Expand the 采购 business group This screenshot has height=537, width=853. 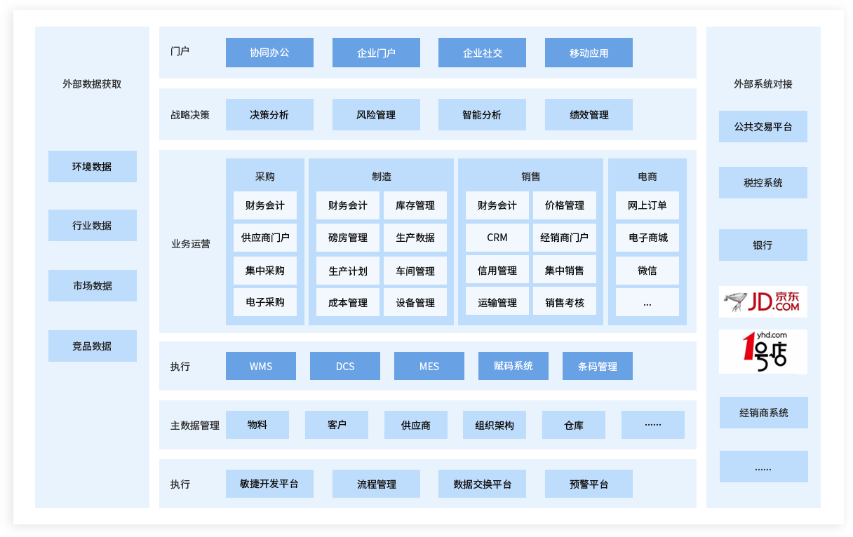pyautogui.click(x=264, y=176)
